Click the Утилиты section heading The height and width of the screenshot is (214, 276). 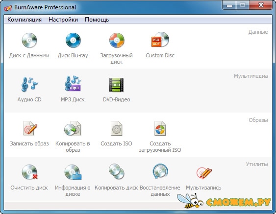pyautogui.click(x=257, y=164)
